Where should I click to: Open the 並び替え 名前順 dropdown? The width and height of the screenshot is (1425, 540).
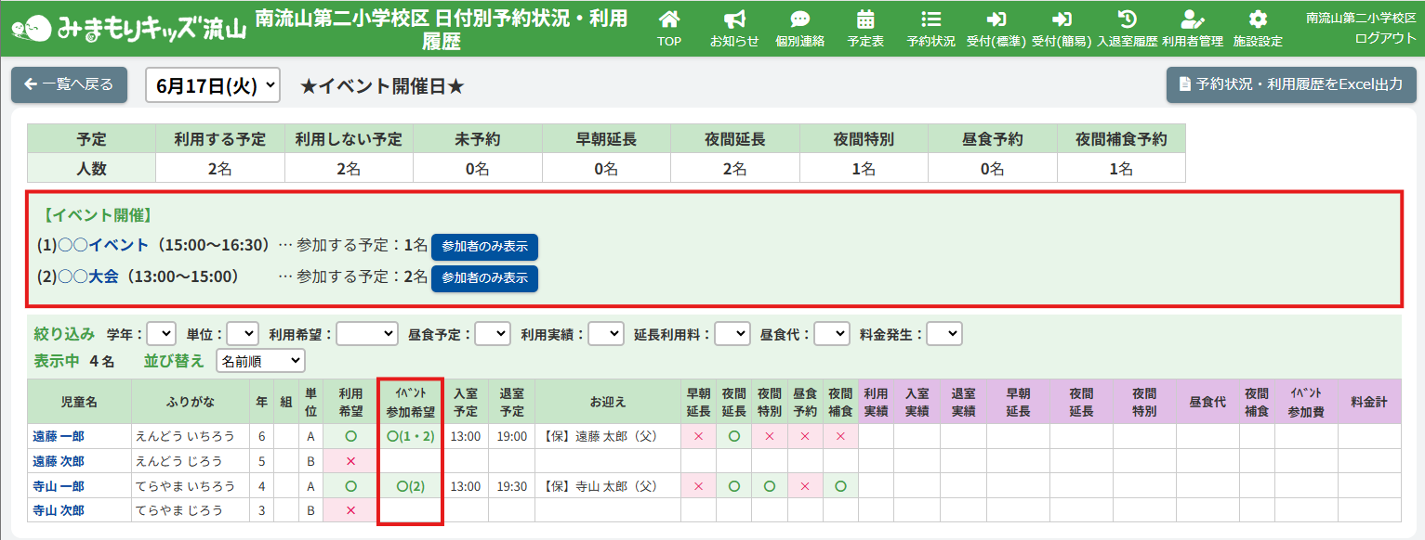tap(260, 361)
